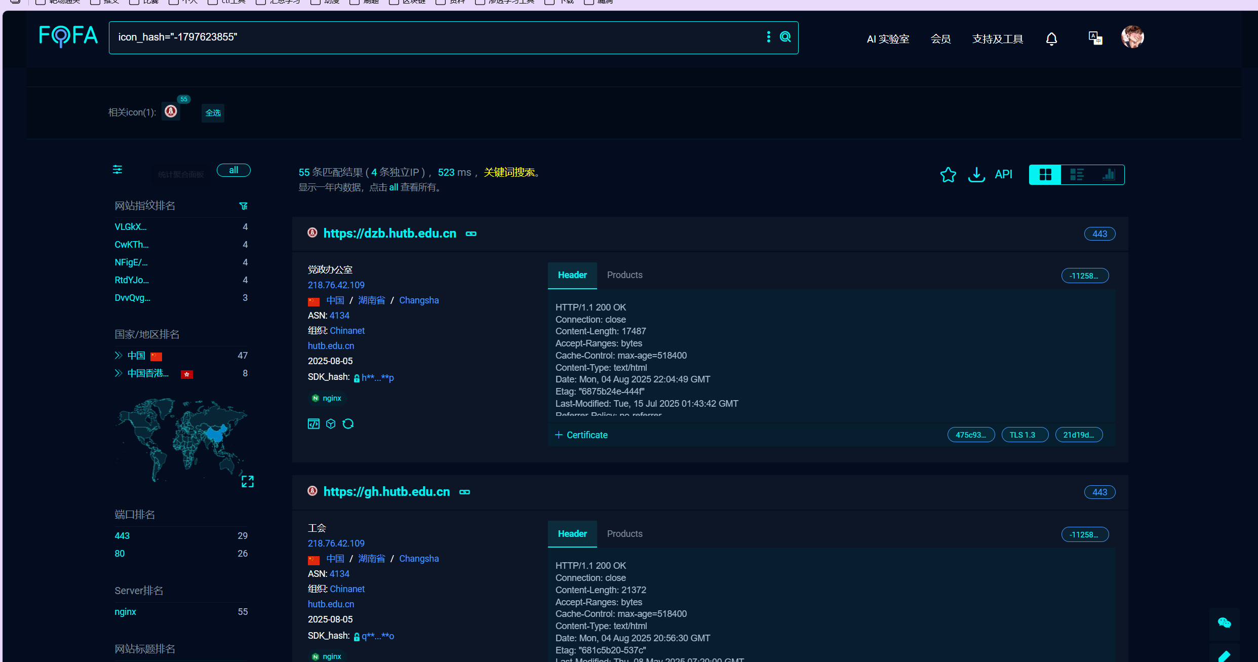Switch to statistics chart view
Viewport: 1258px width, 662px height.
click(x=1108, y=175)
